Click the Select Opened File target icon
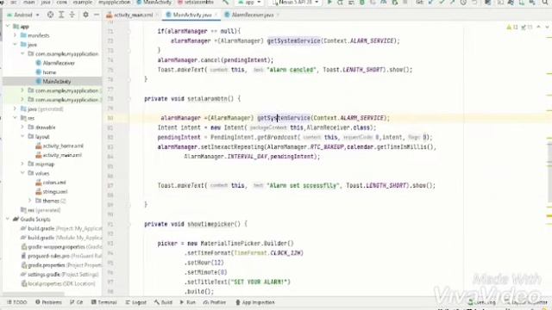This screenshot has height=310, width=552. point(50,15)
